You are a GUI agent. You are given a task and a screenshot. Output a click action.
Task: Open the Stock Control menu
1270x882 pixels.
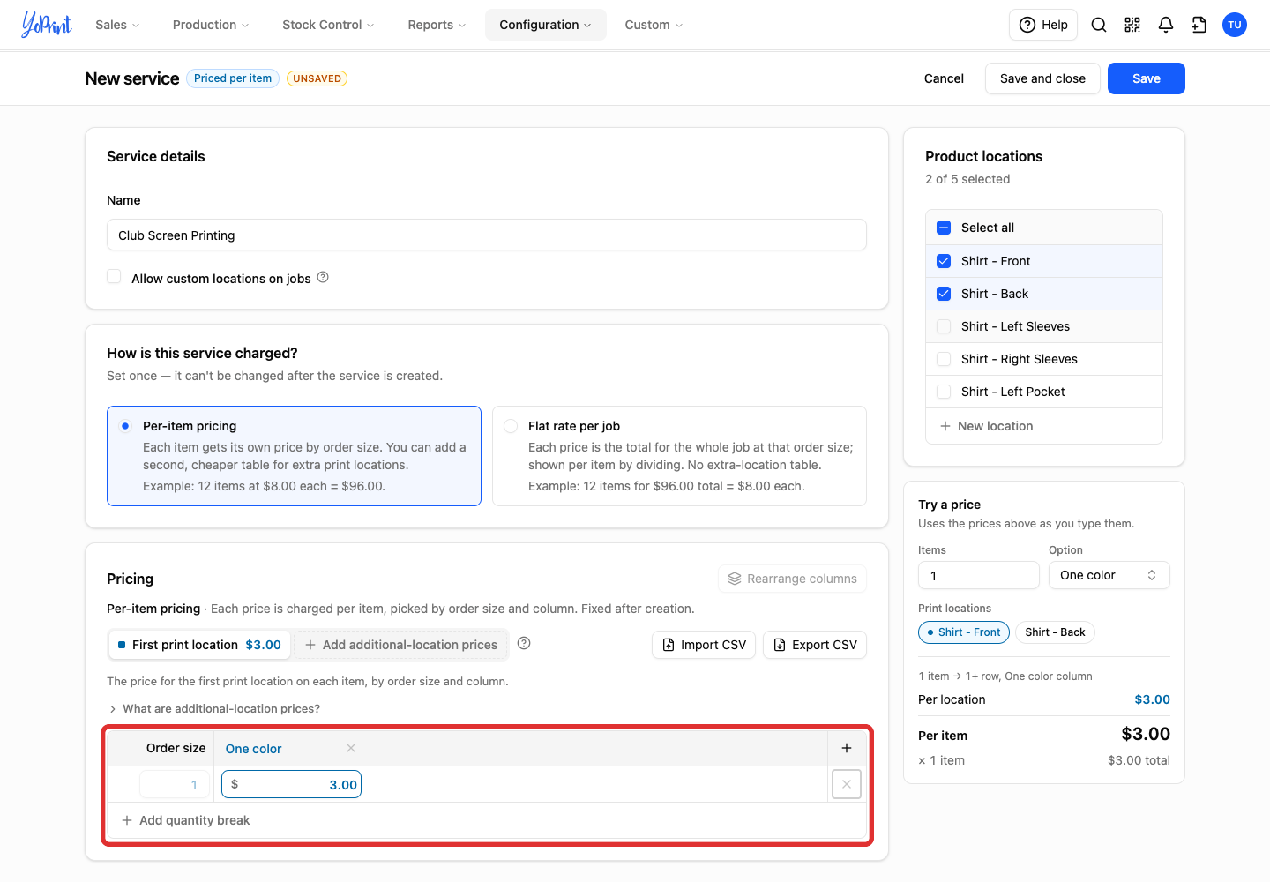pyautogui.click(x=328, y=25)
